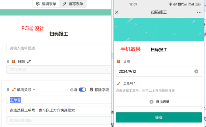Close the mobile 扫码报工 page
This screenshot has width=206, height=127.
[x=117, y=12]
